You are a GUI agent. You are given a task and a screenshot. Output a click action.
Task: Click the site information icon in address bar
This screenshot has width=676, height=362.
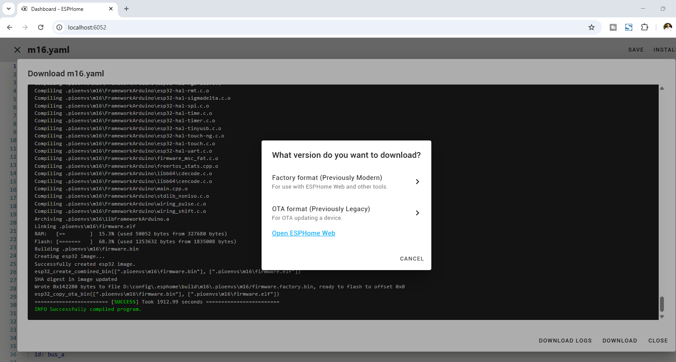pos(60,27)
